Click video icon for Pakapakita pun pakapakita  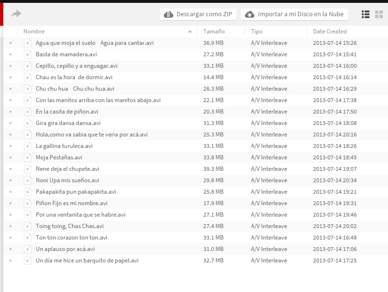click(28, 192)
